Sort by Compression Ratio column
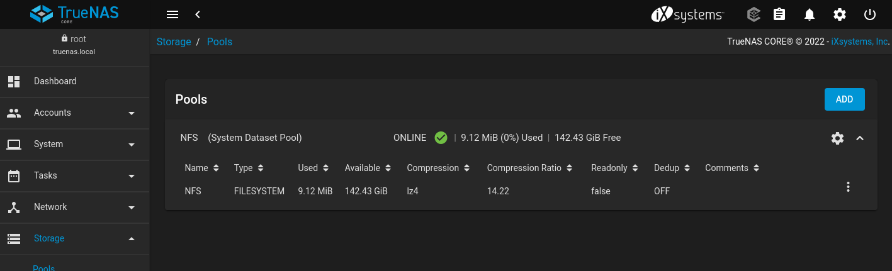 [530, 168]
